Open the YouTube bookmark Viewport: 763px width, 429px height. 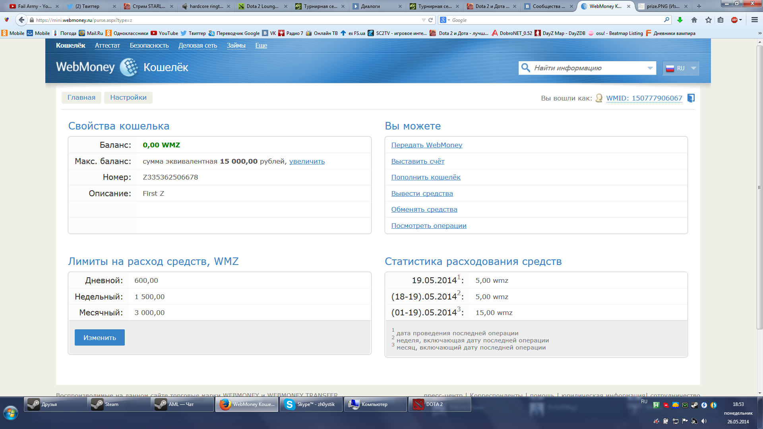point(164,33)
